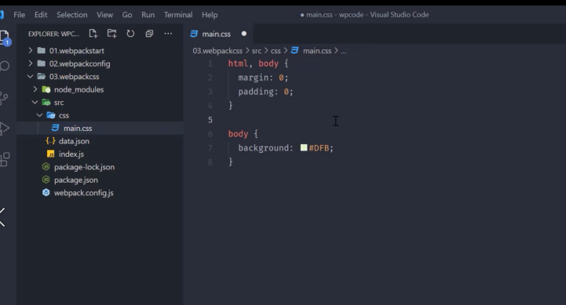Open index.js from the file tree
Image resolution: width=566 pixels, height=305 pixels.
coord(71,154)
